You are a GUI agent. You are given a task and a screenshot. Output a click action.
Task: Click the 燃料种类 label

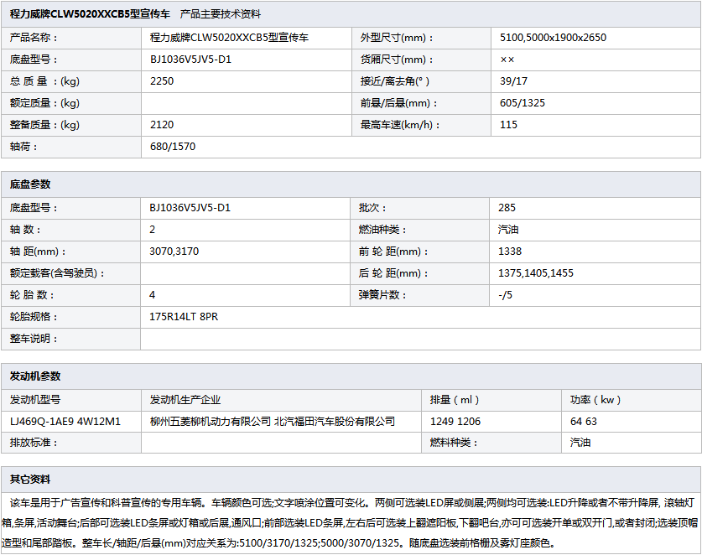pos(454,443)
